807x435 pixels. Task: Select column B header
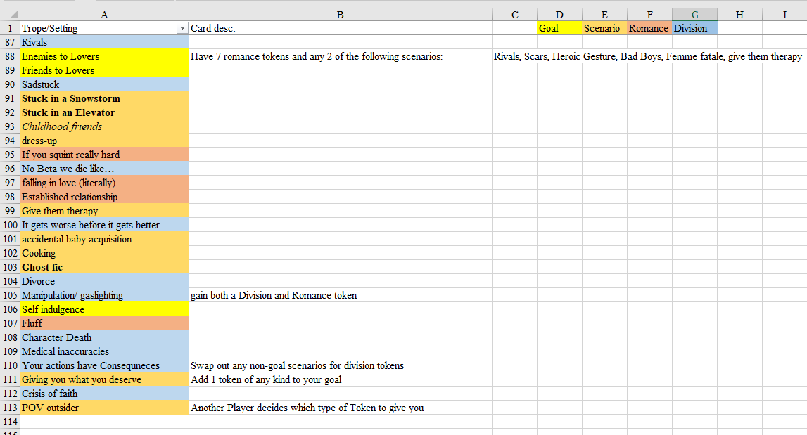[x=340, y=14]
